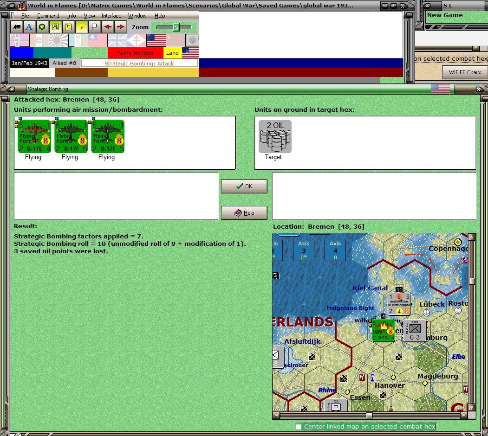
Task: Click the white flag toolbar icon
Action: (x=94, y=27)
